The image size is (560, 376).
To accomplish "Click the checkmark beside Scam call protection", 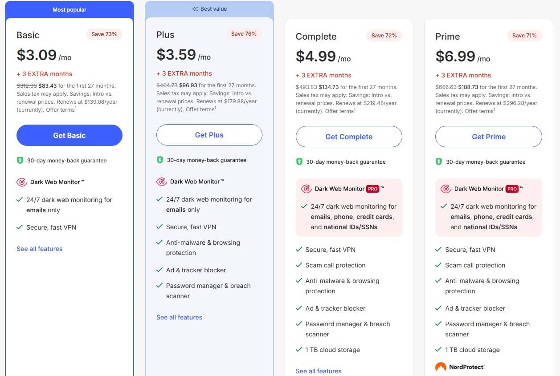I will (x=299, y=265).
